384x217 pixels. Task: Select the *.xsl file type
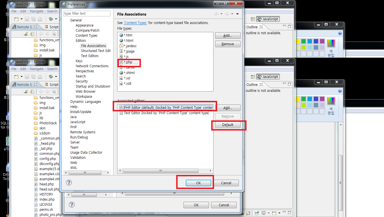125,78
